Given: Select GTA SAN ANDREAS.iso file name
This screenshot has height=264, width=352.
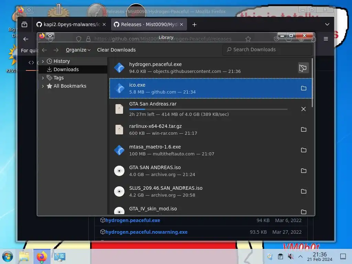Looking at the screenshot, I should [155, 167].
